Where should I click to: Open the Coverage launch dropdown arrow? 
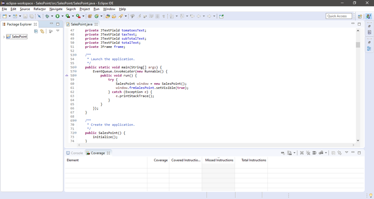point(73,16)
